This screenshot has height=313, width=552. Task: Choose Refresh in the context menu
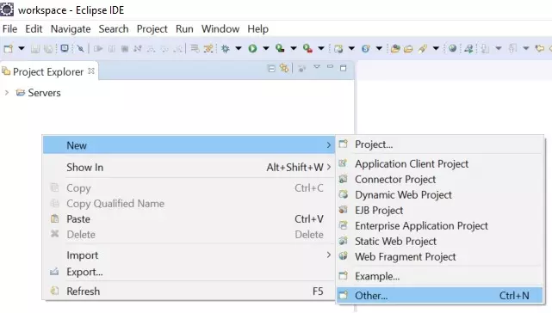(x=189, y=292)
